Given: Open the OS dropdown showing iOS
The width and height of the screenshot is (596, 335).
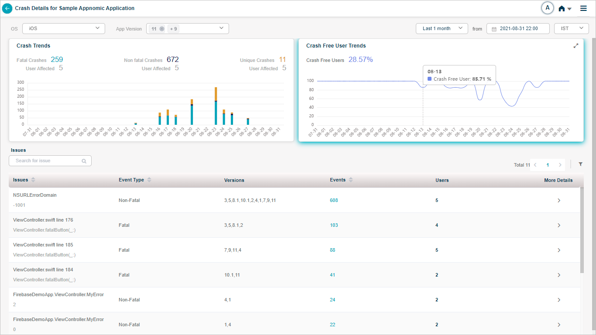Looking at the screenshot, I should pos(64,28).
